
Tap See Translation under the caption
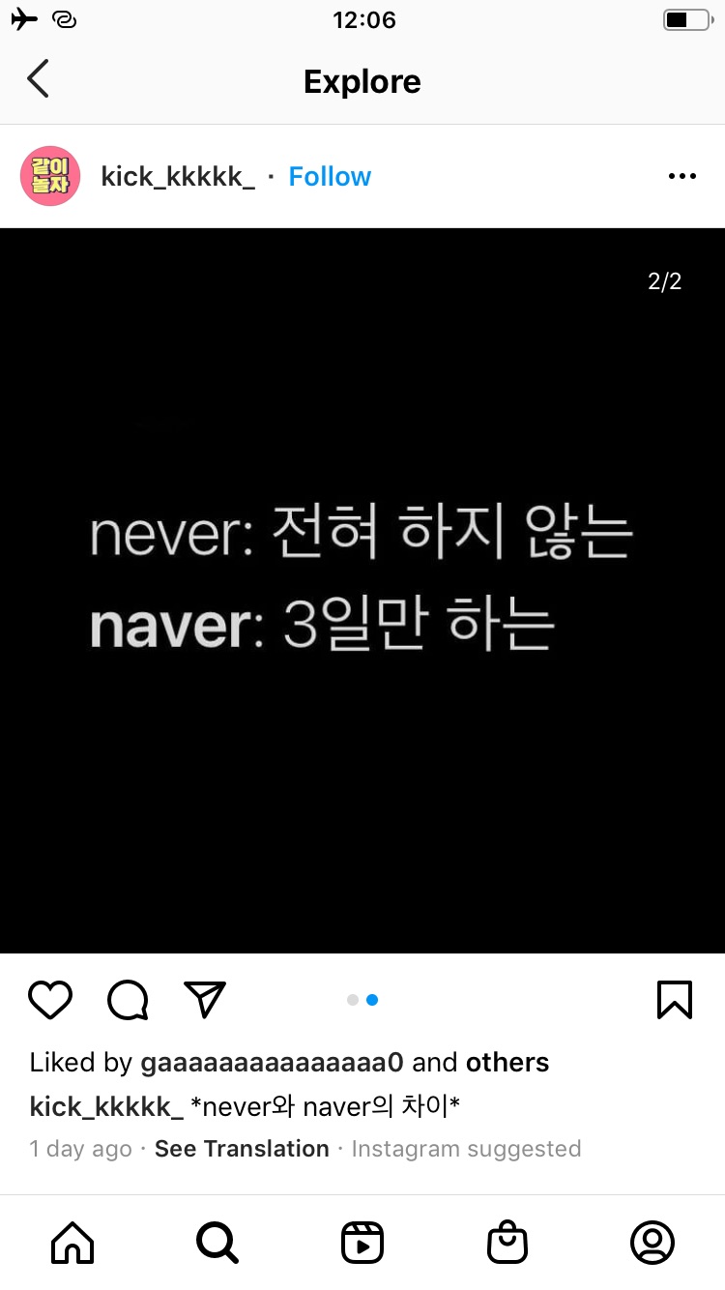click(x=242, y=1149)
